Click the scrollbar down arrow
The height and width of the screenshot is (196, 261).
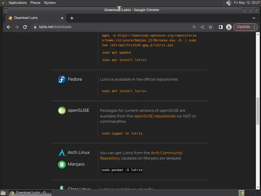click(x=258, y=187)
